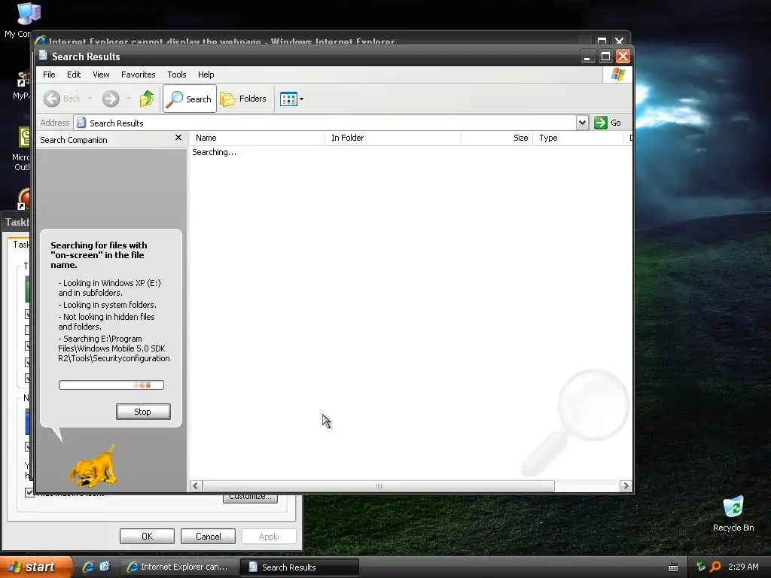Open the File menu
This screenshot has height=578, width=771.
pyautogui.click(x=49, y=75)
